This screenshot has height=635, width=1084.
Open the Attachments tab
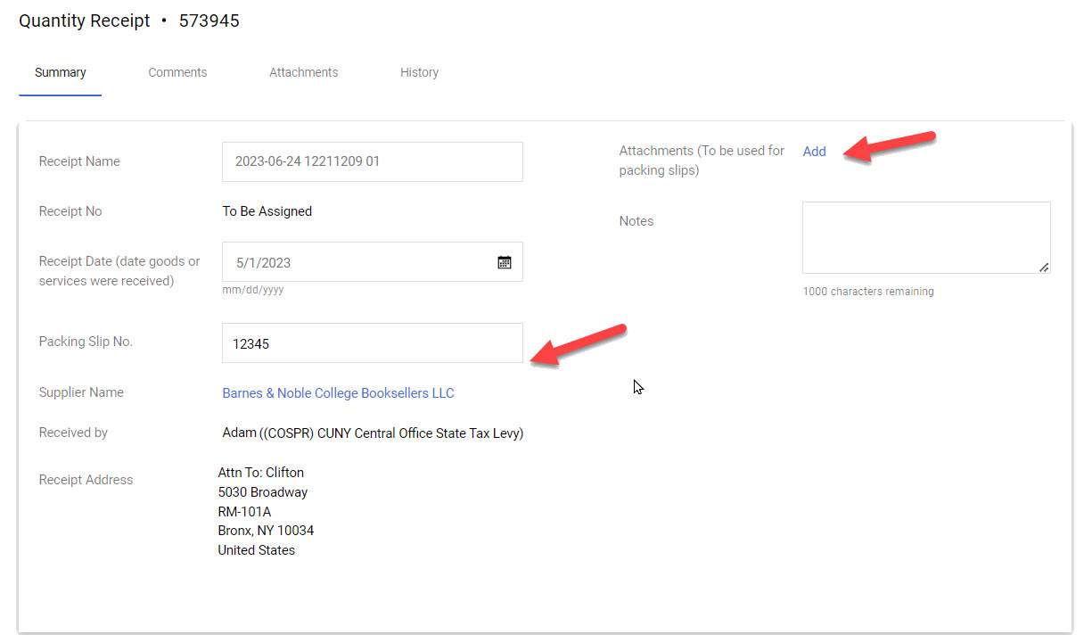(303, 72)
